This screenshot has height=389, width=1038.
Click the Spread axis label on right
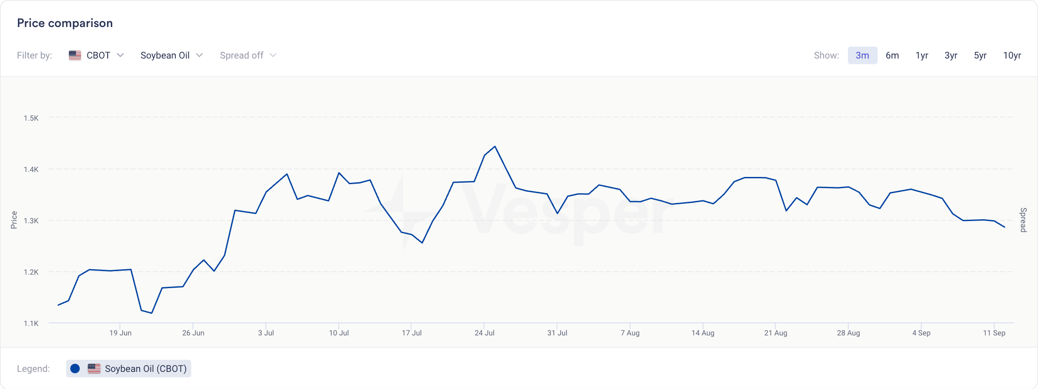pyautogui.click(x=1024, y=220)
